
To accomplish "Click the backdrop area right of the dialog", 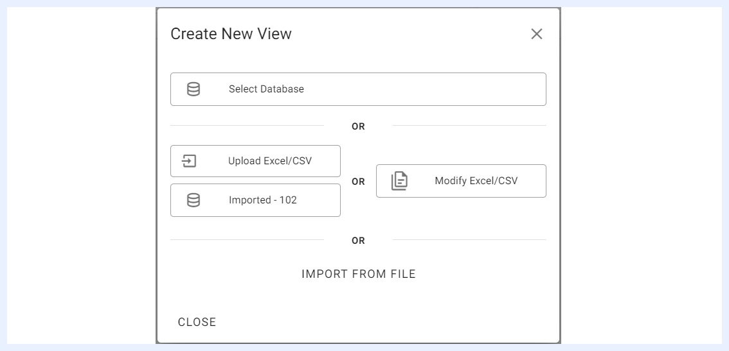I will pos(642,176).
